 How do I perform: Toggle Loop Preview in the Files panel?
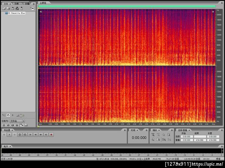click(x=8, y=115)
